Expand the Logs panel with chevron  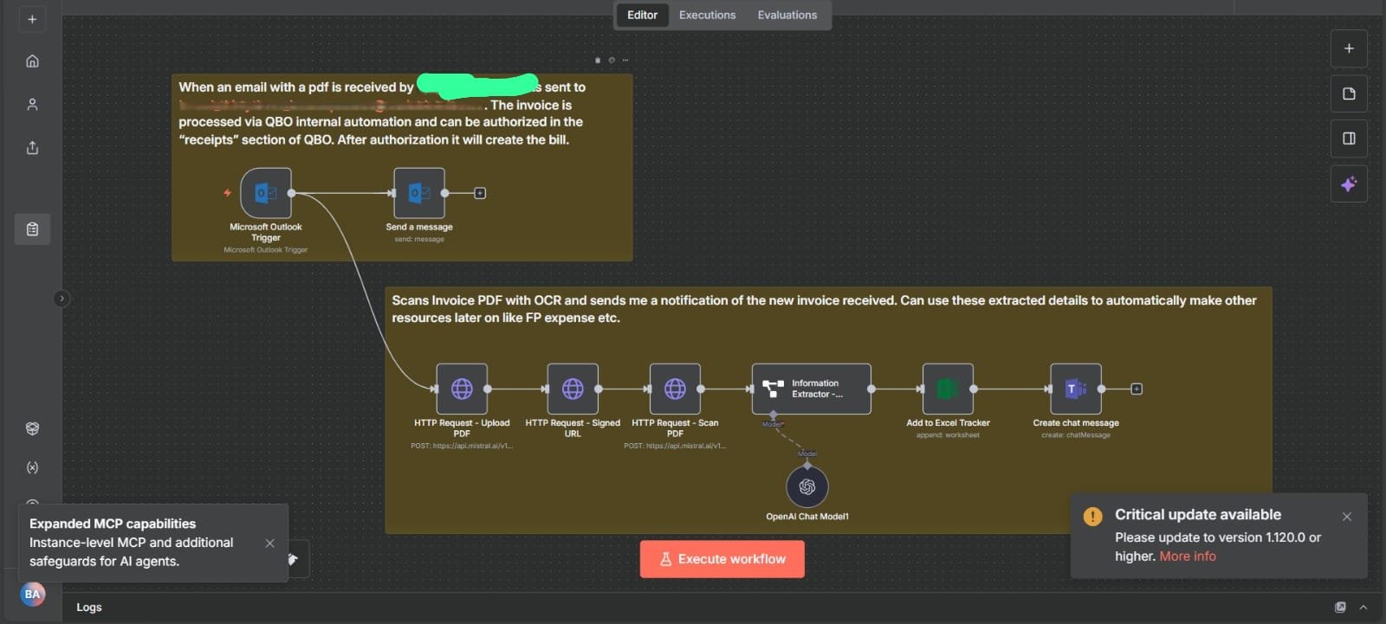pos(1363,608)
